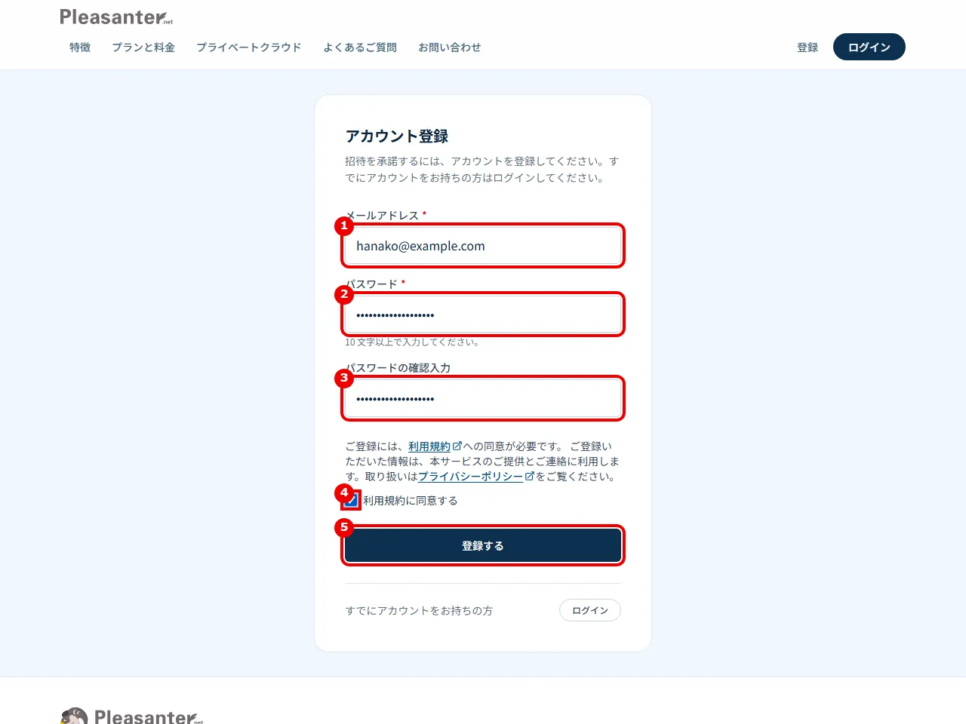Click the outlined ログイン button below the form

pyautogui.click(x=590, y=610)
